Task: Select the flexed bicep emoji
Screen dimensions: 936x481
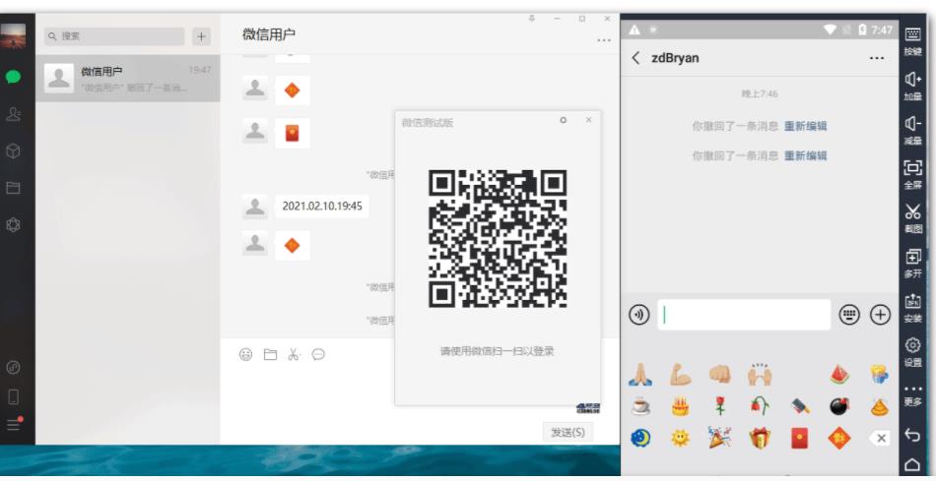Action: click(x=680, y=375)
